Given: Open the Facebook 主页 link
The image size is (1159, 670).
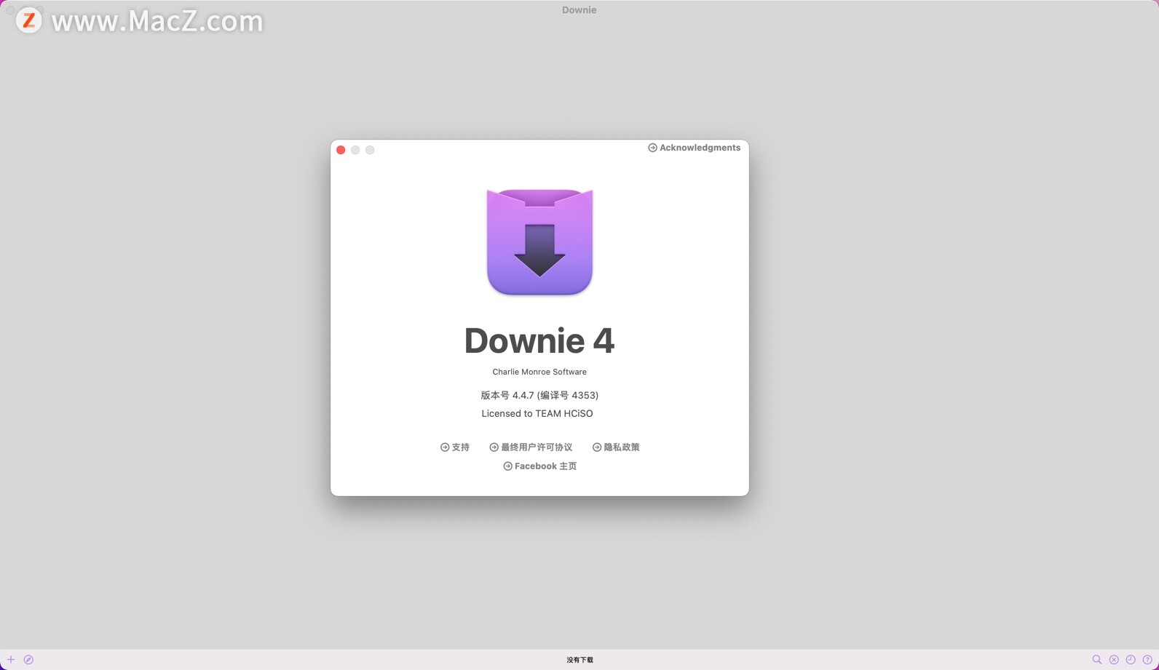Looking at the screenshot, I should [539, 466].
